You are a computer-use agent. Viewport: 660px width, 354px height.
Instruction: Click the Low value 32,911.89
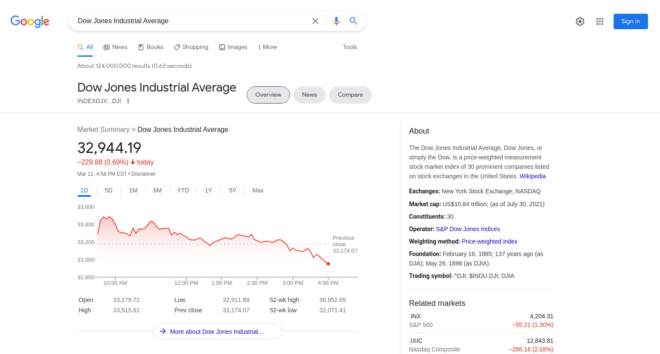click(x=236, y=300)
